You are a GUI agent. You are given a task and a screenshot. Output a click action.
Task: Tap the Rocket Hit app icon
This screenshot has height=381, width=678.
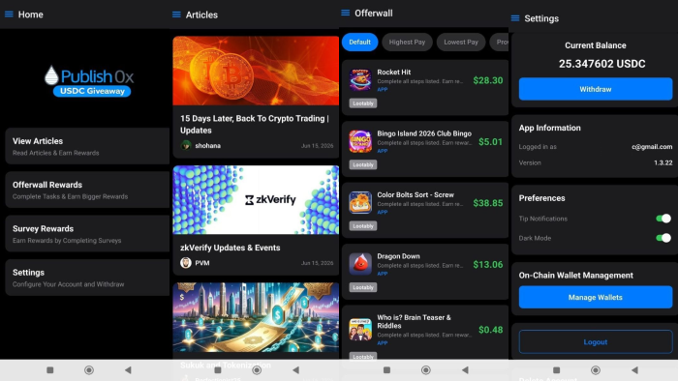click(360, 79)
